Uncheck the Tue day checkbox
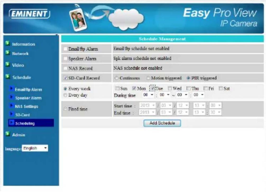Viewport: 266px width, 192px height. click(153, 88)
